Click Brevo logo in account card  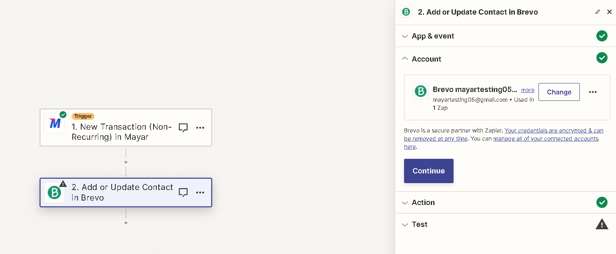coord(421,92)
